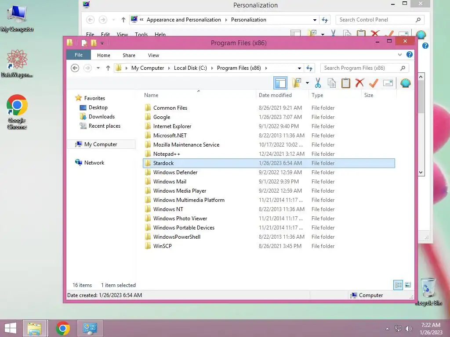The width and height of the screenshot is (450, 337).
Task: Click the Up one level arrow
Action: point(108,68)
